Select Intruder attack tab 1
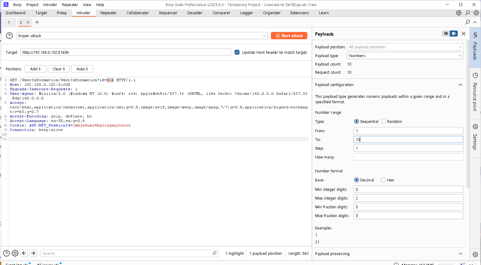The width and height of the screenshot is (481, 265). 9,22
